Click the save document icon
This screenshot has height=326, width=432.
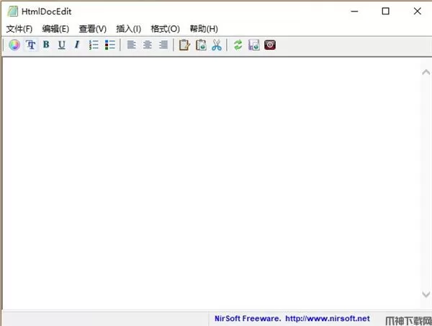[253, 45]
